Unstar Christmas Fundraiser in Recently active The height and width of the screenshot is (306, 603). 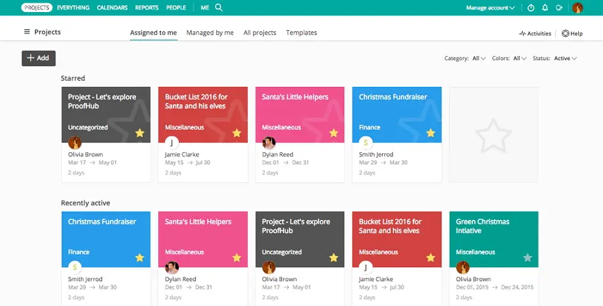coord(139,258)
